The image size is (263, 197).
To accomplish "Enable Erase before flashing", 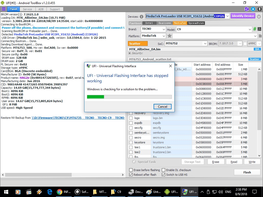I will click(131, 170).
